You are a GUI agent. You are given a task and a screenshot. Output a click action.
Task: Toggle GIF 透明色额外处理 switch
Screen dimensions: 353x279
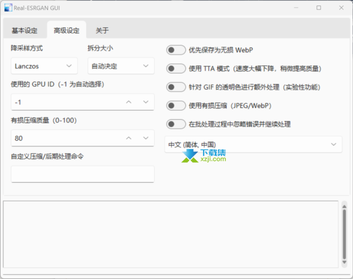coord(176,87)
